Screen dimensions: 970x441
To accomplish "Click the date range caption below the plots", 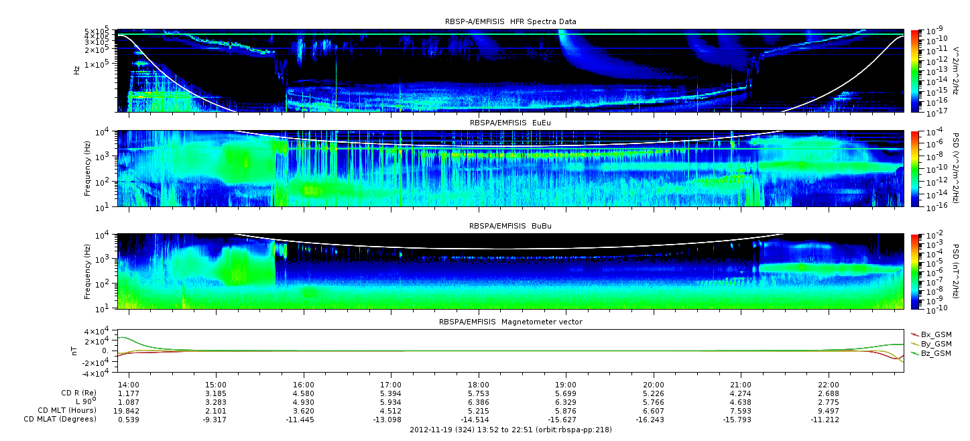I will pos(510,430).
